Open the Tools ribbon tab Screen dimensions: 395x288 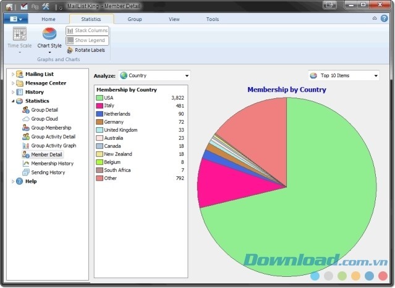(213, 19)
